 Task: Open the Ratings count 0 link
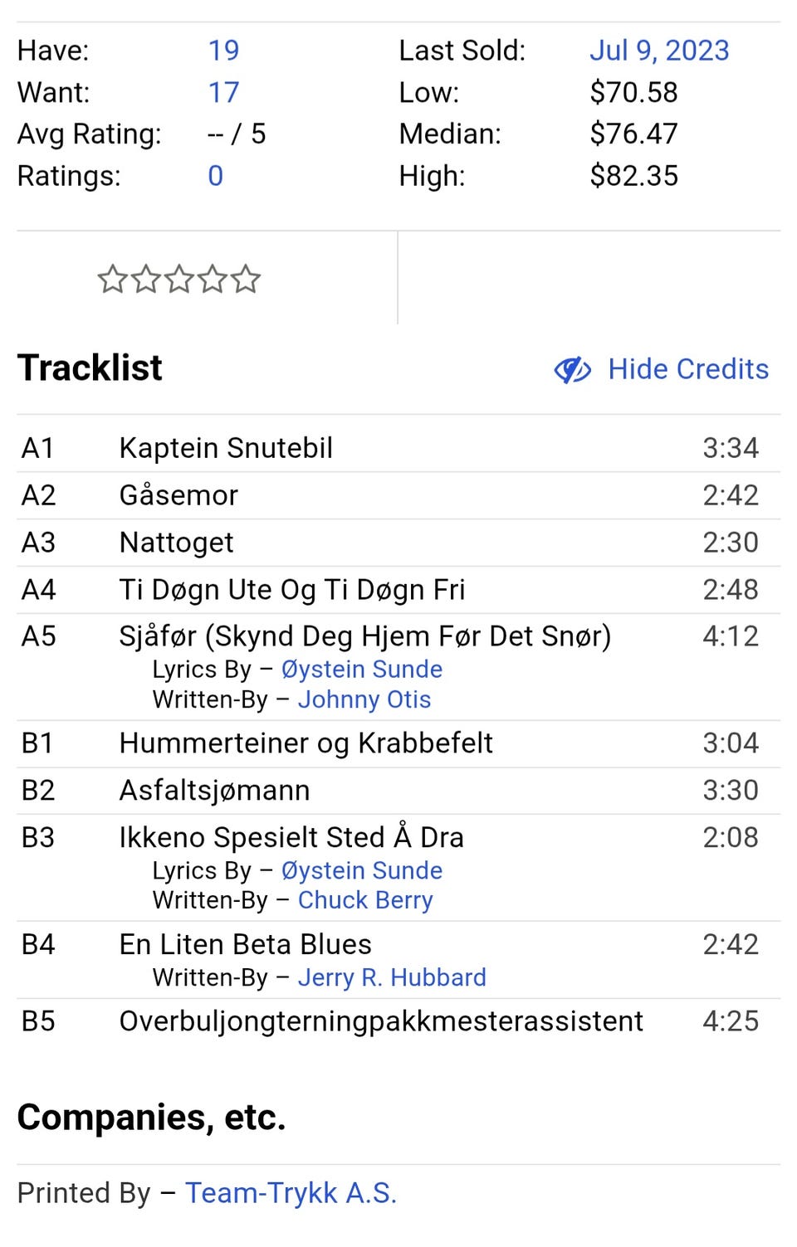215,176
